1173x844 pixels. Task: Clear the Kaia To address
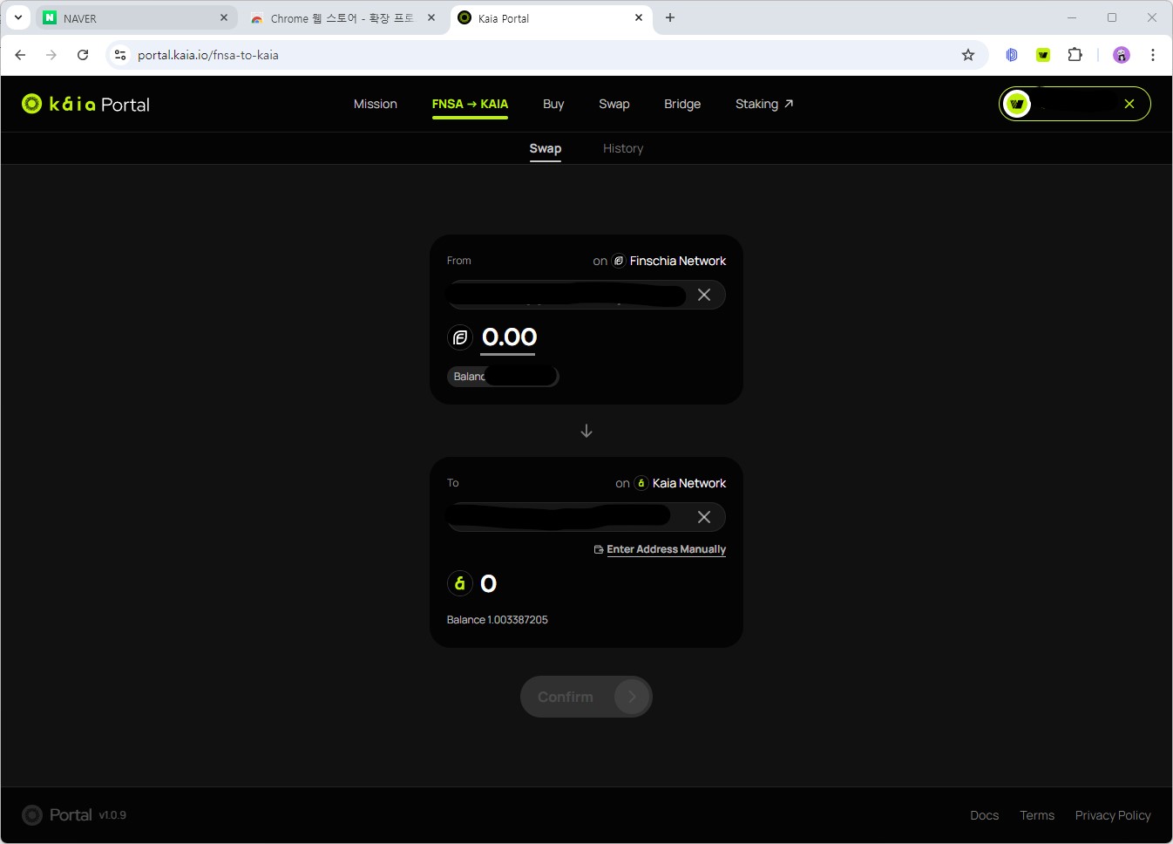click(704, 517)
